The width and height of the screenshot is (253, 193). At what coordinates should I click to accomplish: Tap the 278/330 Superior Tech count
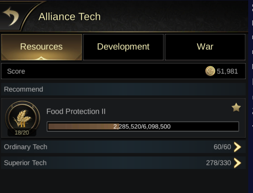pos(219,163)
